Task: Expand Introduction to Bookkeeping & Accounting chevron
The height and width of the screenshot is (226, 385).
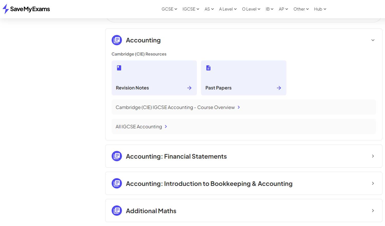Action: tap(373, 183)
